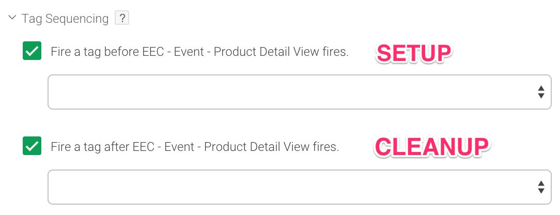Uncheck the fire a tag before checkbox

32,51
